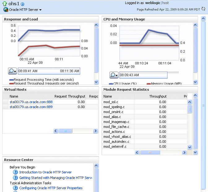Image resolution: width=208 pixels, height=192 pixels.
Task: Click the host link in the header
Action: 165,3
